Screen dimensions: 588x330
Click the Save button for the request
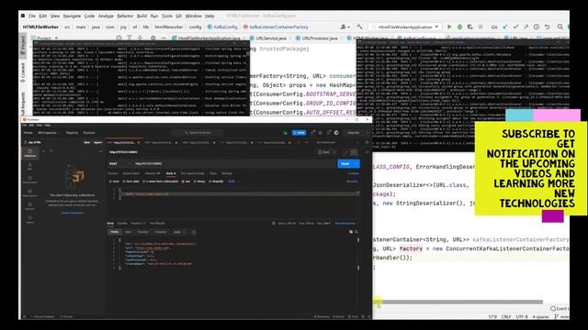(324, 152)
